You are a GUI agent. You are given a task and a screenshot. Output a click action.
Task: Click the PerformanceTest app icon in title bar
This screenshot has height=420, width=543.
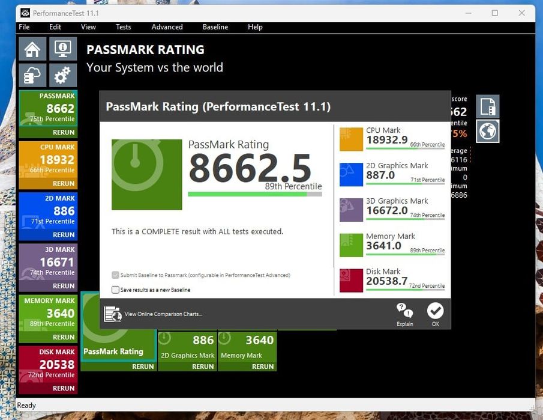[x=25, y=13]
